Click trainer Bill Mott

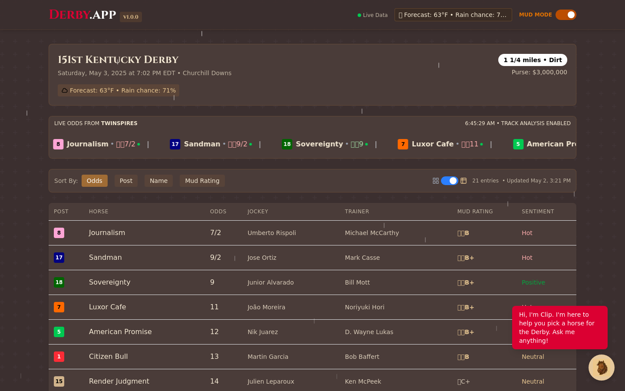pyautogui.click(x=357, y=282)
